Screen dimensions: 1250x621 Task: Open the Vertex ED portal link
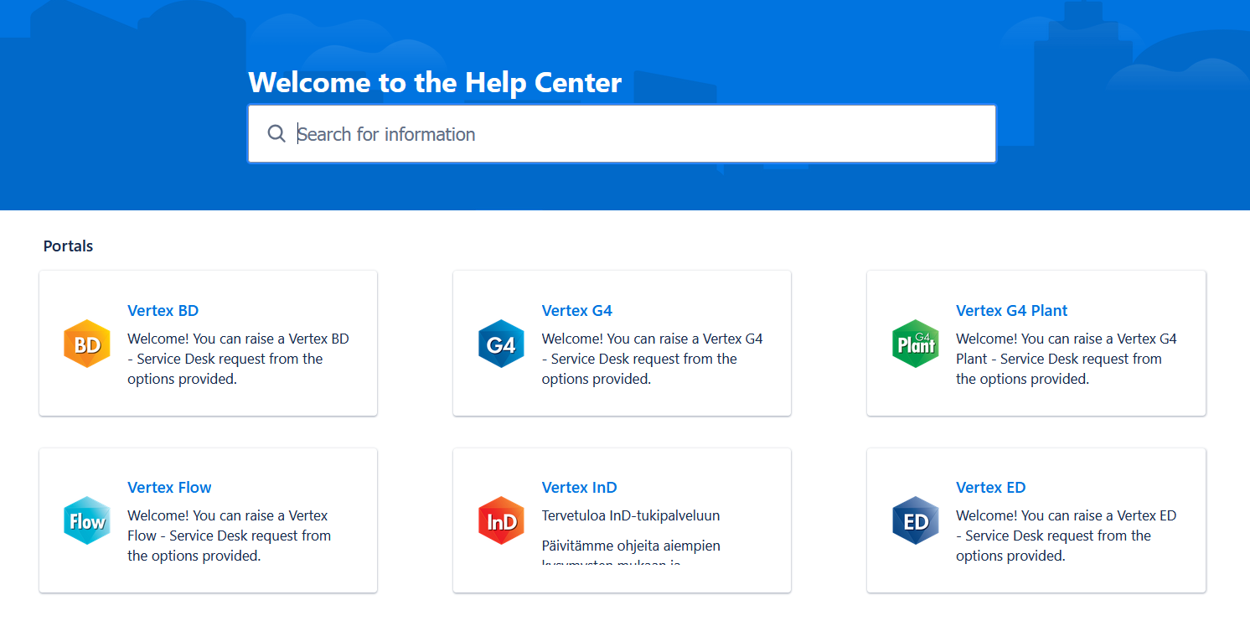[x=990, y=488]
